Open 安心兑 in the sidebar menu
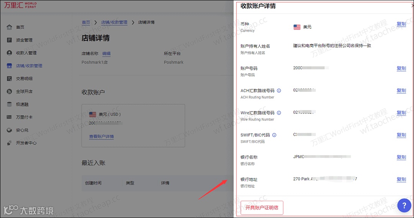 pos(22,130)
